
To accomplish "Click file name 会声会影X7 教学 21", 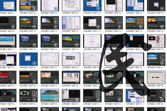I will tap(92, 49).
